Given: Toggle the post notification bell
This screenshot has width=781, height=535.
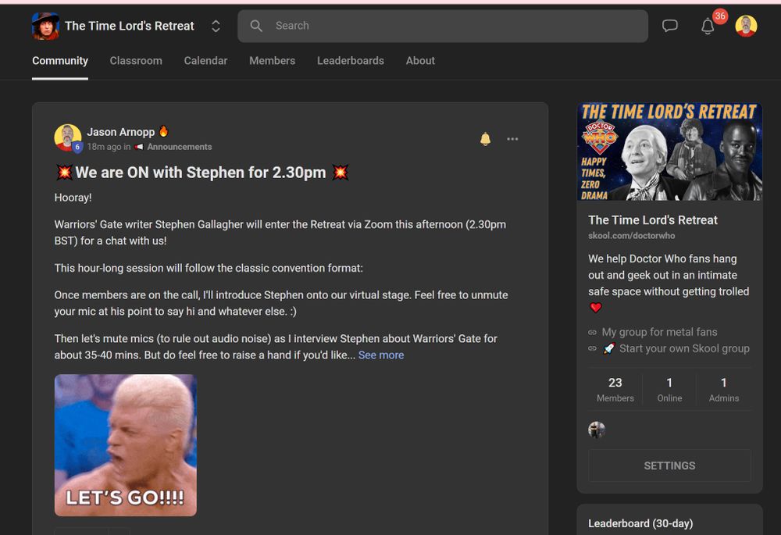Looking at the screenshot, I should 486,139.
